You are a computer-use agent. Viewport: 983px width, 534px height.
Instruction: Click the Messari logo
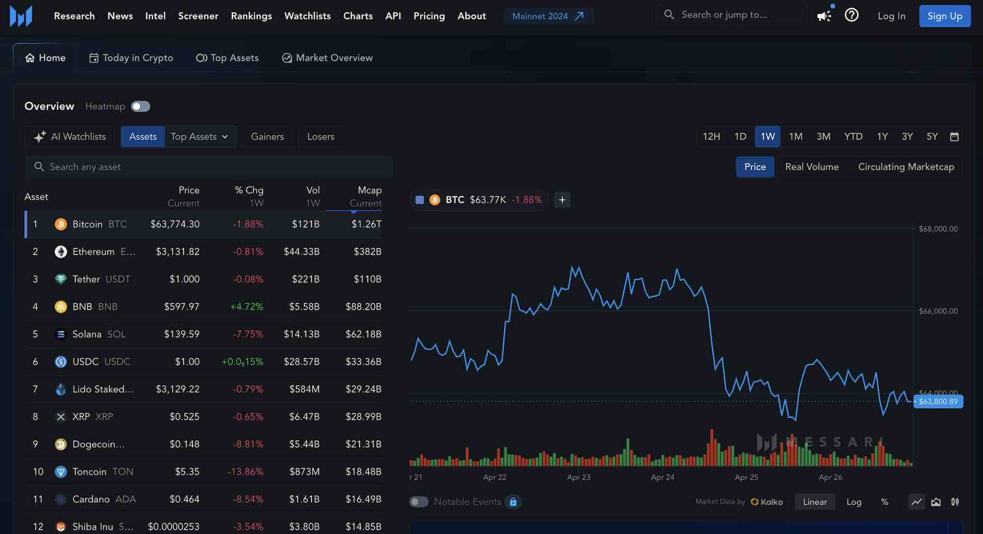(22, 16)
